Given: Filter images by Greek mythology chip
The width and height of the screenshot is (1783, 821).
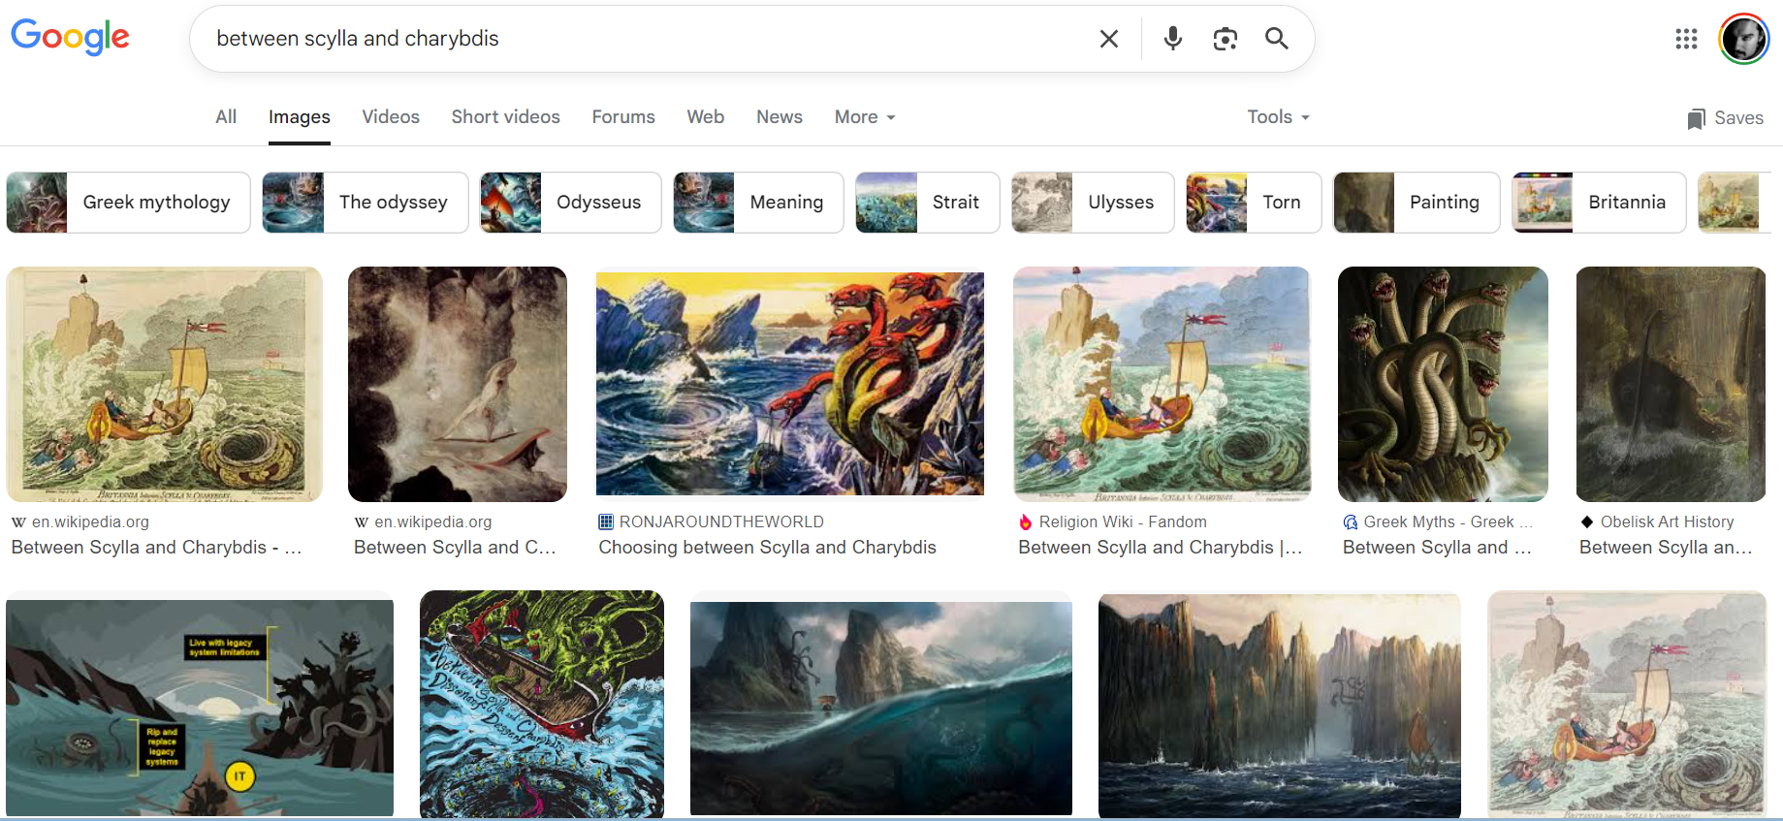Looking at the screenshot, I should pyautogui.click(x=128, y=203).
